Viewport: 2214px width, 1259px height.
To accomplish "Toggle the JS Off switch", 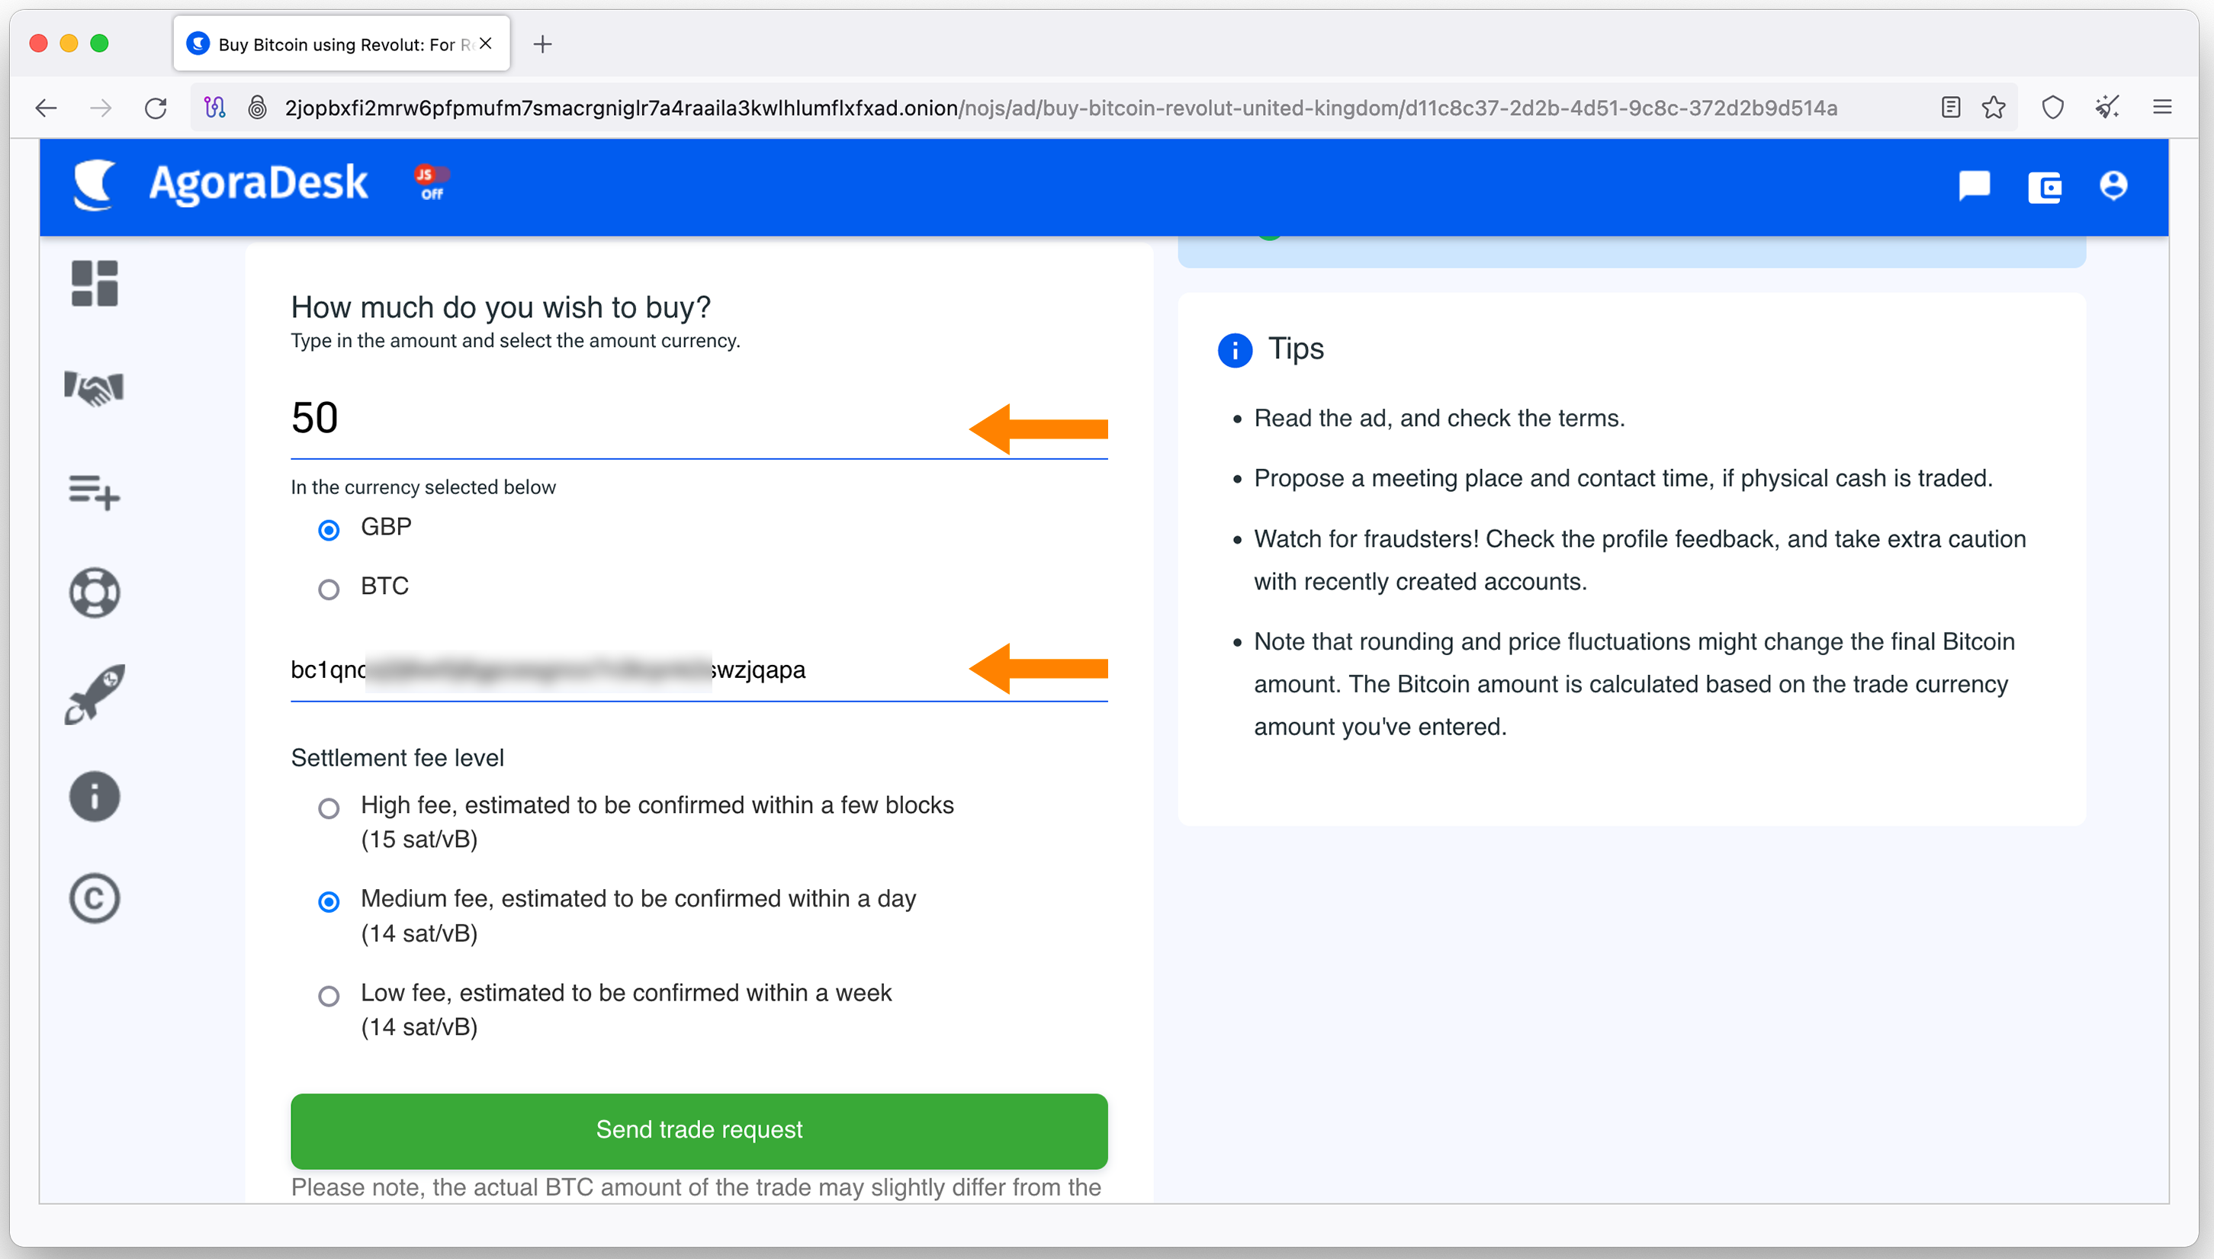I will pyautogui.click(x=432, y=182).
